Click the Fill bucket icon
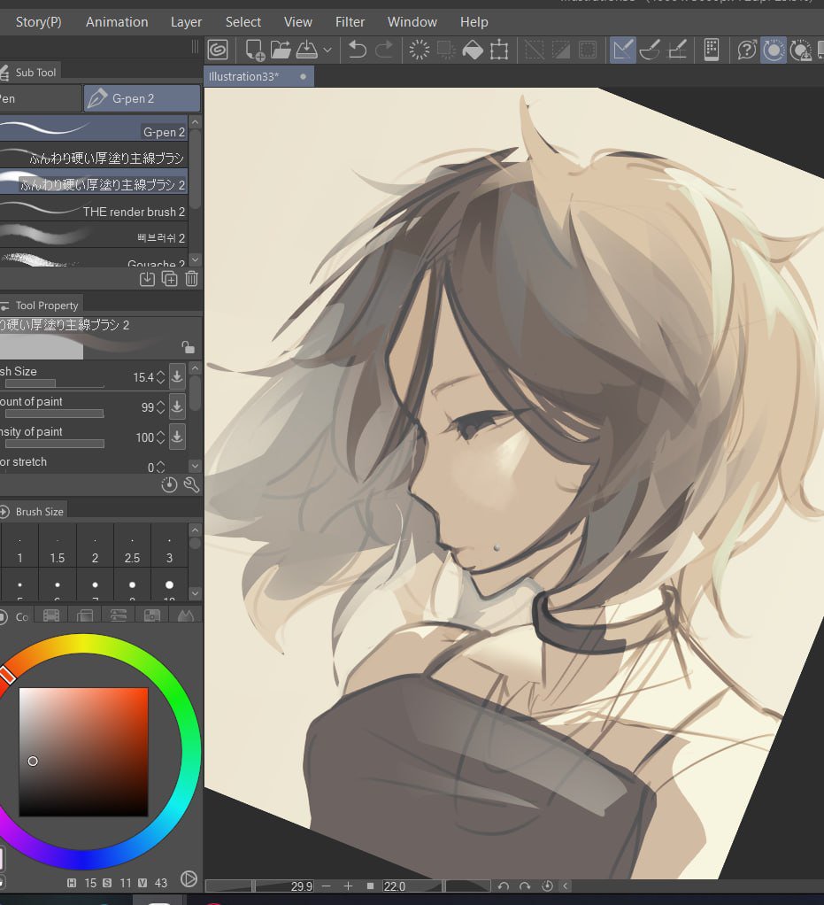Image resolution: width=824 pixels, height=905 pixels. pyautogui.click(x=473, y=50)
